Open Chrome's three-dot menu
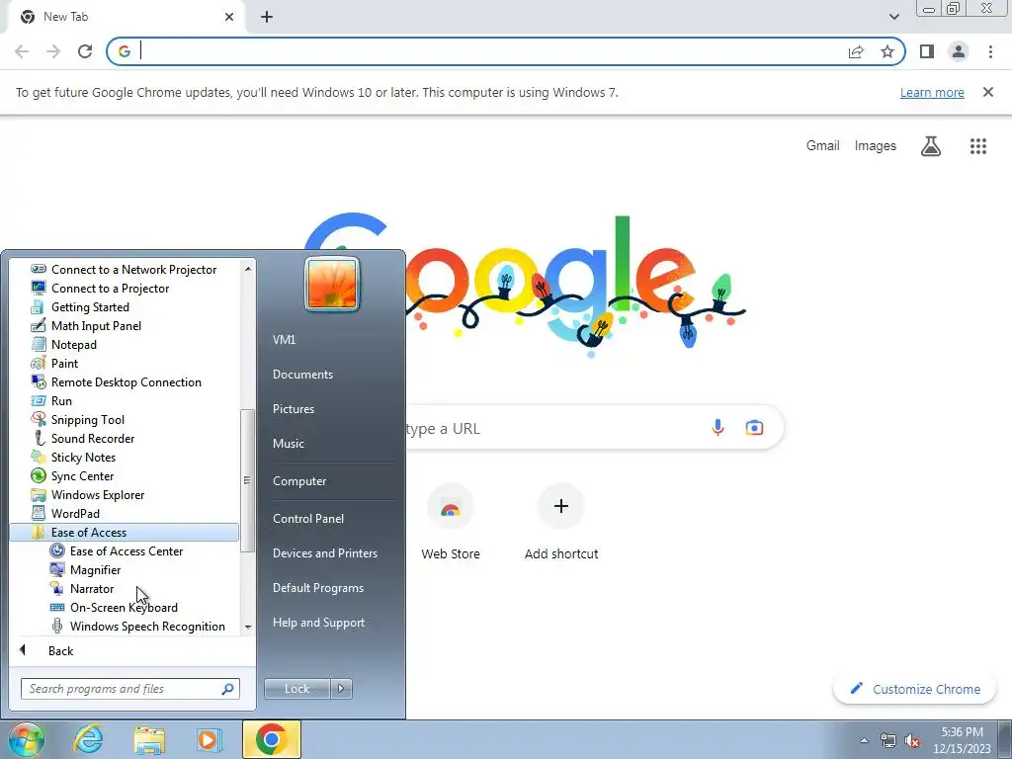1012x759 pixels. tap(990, 51)
